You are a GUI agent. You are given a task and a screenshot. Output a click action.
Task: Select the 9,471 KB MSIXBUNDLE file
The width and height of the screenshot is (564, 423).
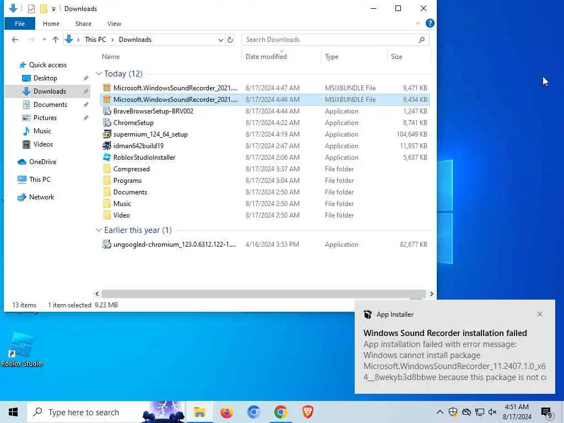click(265, 88)
